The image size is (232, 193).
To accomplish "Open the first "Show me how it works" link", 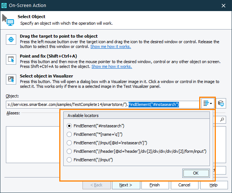I will [110, 47].
